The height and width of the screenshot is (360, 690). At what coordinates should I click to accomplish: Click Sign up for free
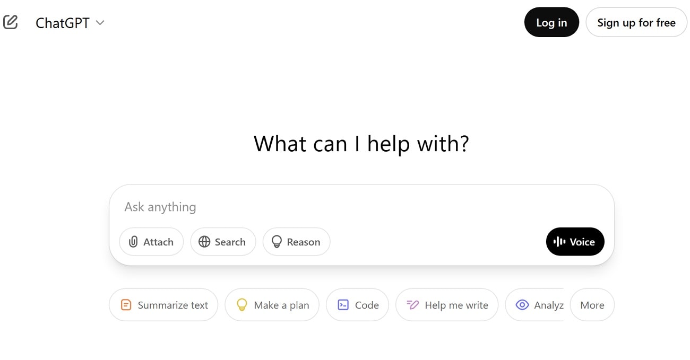point(636,22)
